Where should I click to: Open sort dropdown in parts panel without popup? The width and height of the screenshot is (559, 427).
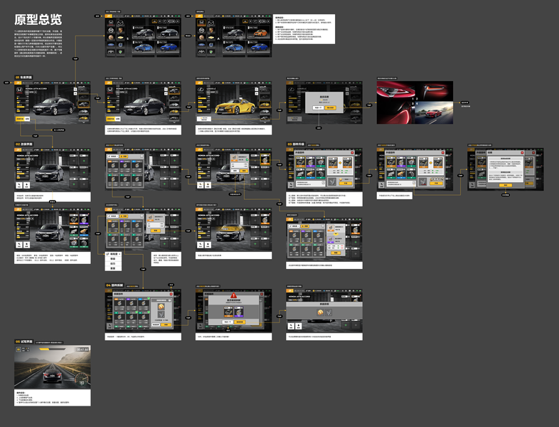pos(113,157)
